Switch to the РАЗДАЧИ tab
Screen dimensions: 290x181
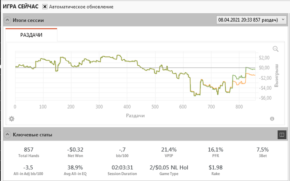click(x=31, y=35)
